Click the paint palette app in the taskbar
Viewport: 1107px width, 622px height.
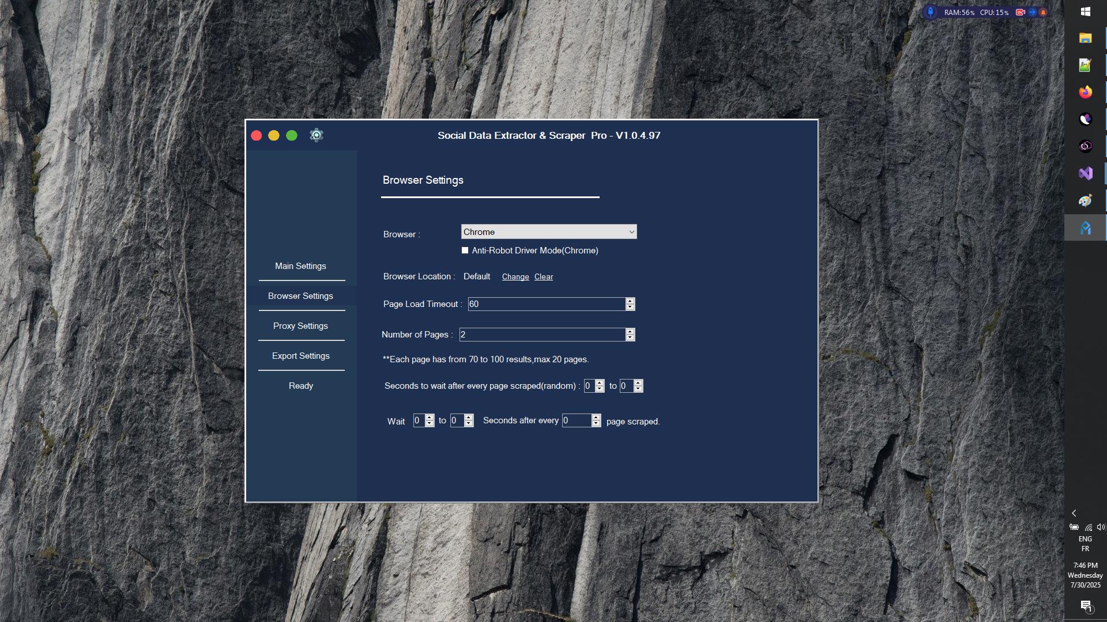pyautogui.click(x=1086, y=200)
